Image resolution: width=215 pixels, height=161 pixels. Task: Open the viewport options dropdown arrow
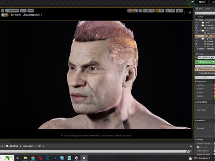[x=3, y=11]
